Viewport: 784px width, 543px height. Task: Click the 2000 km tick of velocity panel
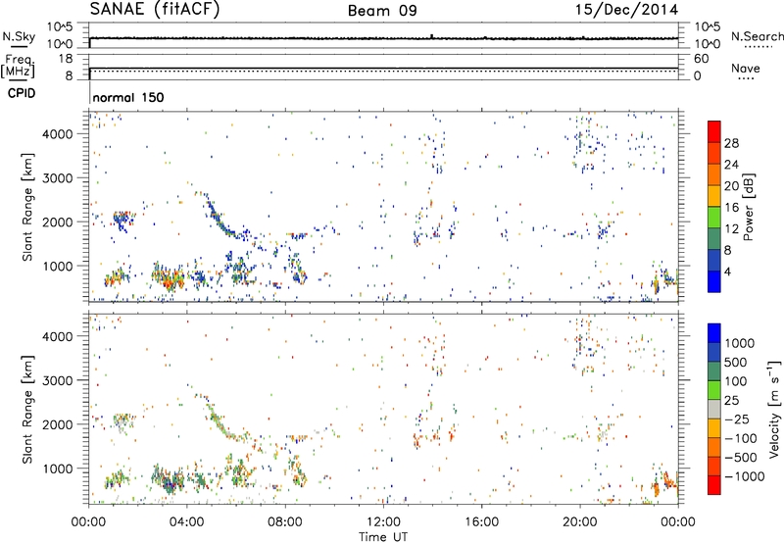click(58, 424)
